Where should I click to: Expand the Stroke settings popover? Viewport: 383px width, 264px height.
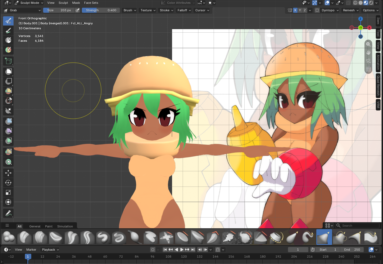167,10
